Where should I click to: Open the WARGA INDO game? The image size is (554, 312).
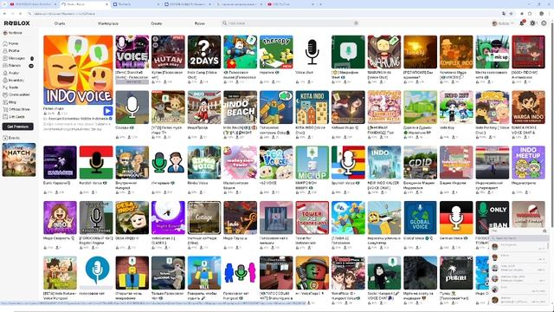tap(528, 107)
